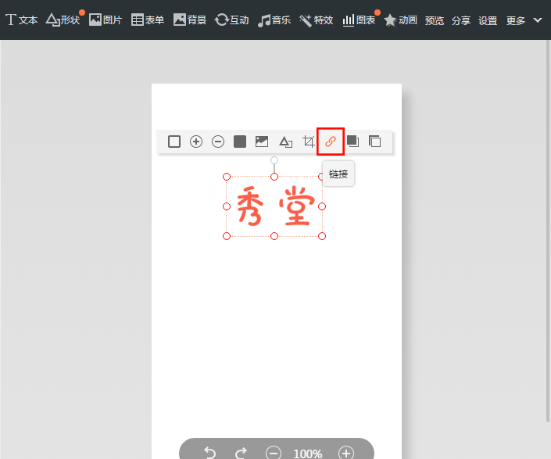
Task: Open the 动画 animation menu
Action: click(x=400, y=20)
